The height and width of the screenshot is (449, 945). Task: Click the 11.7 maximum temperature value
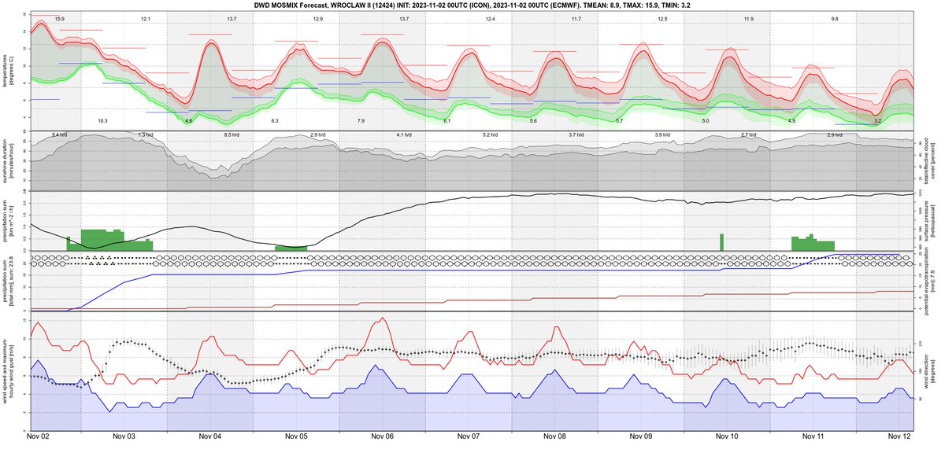pyautogui.click(x=576, y=18)
